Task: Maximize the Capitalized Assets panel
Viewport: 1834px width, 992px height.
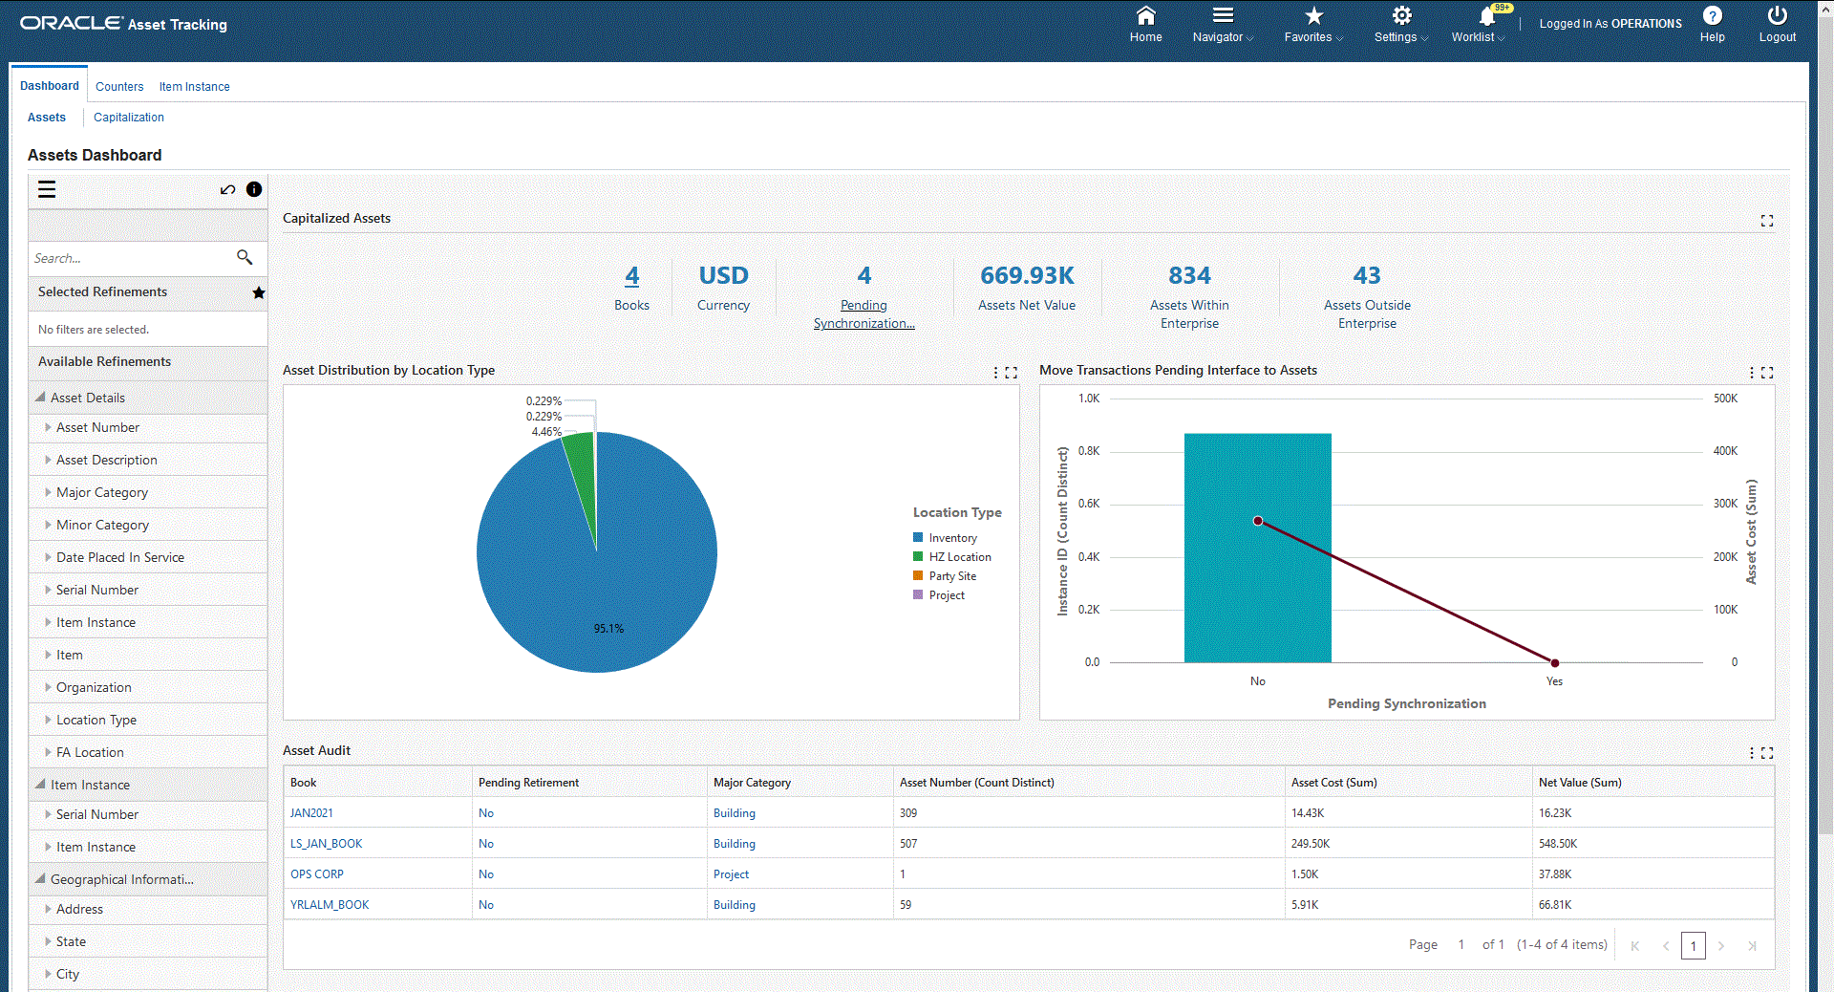Action: (x=1765, y=220)
